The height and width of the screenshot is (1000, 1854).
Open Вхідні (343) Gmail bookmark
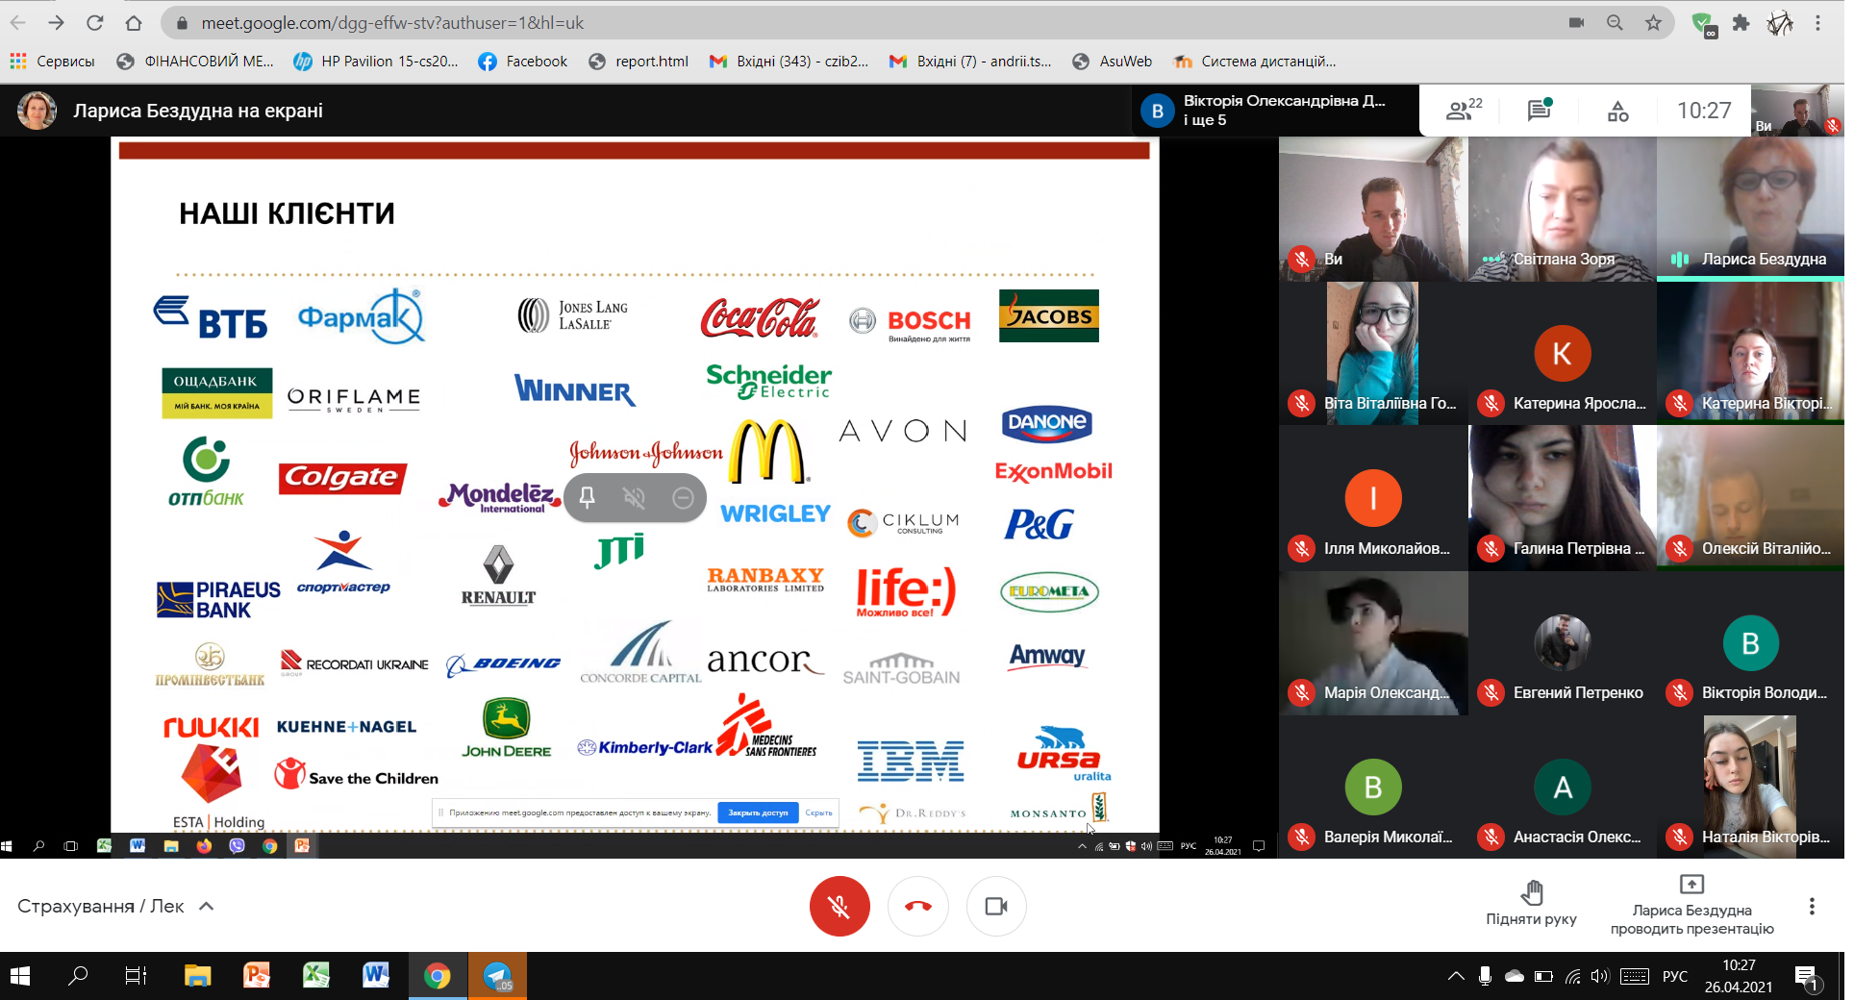(x=789, y=62)
